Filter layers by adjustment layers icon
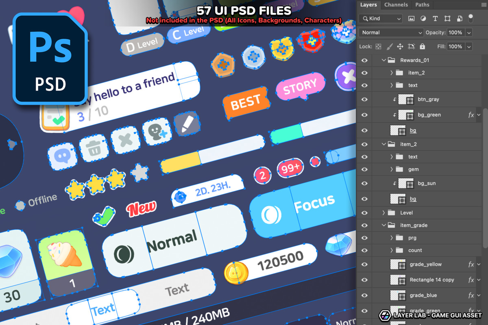Image resolution: width=488 pixels, height=325 pixels. (x=423, y=19)
